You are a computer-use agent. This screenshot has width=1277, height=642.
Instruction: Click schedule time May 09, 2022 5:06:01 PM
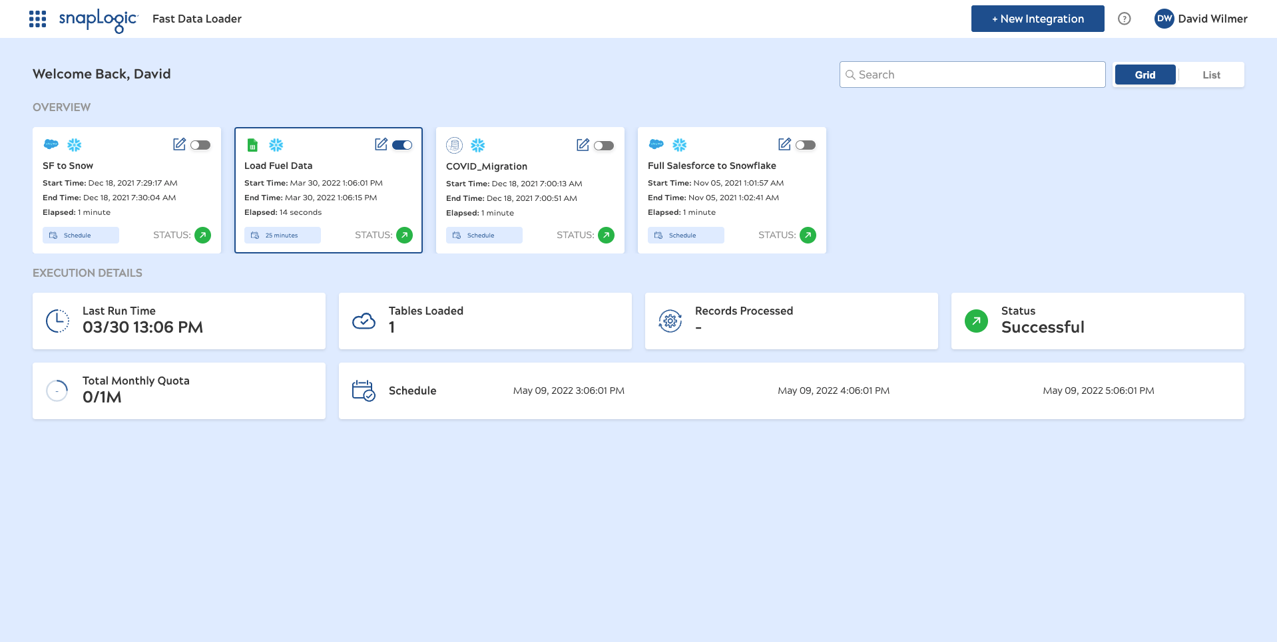point(1099,391)
